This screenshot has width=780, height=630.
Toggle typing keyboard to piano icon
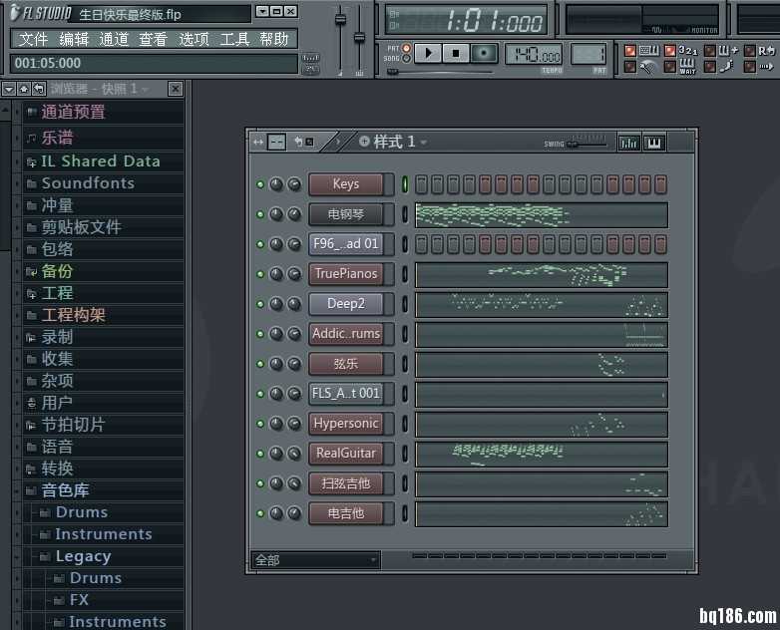[x=649, y=50]
